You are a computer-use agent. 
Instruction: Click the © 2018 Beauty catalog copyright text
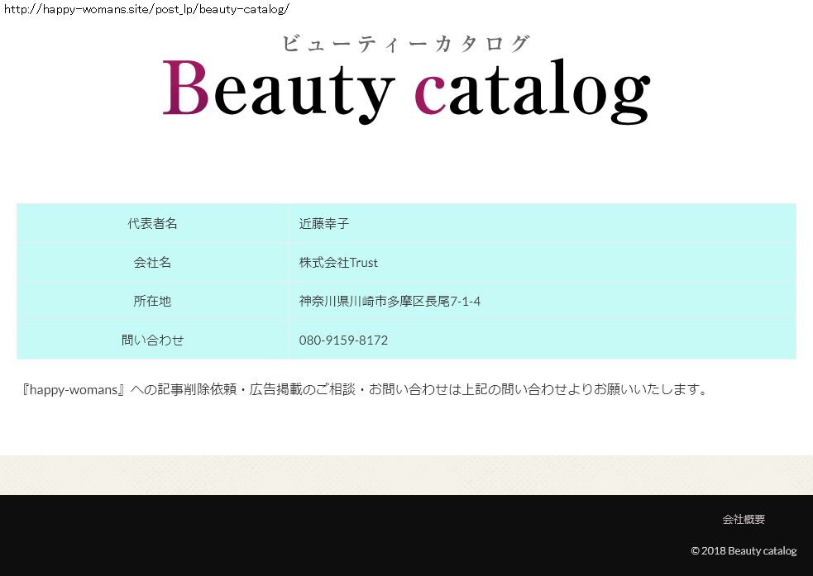tap(744, 551)
